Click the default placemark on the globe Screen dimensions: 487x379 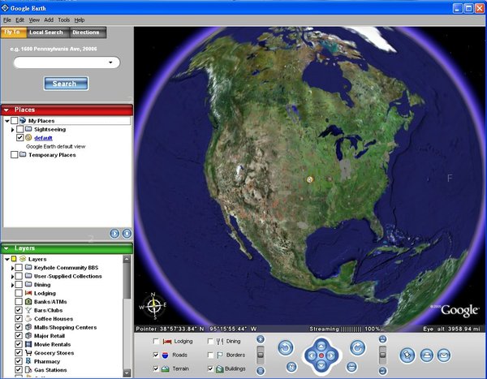(309, 179)
